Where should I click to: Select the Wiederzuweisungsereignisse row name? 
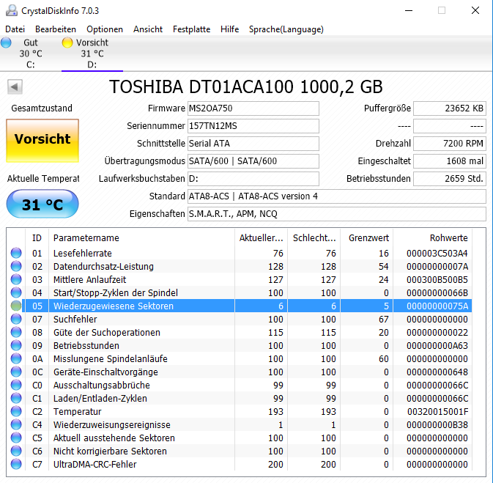112,425
